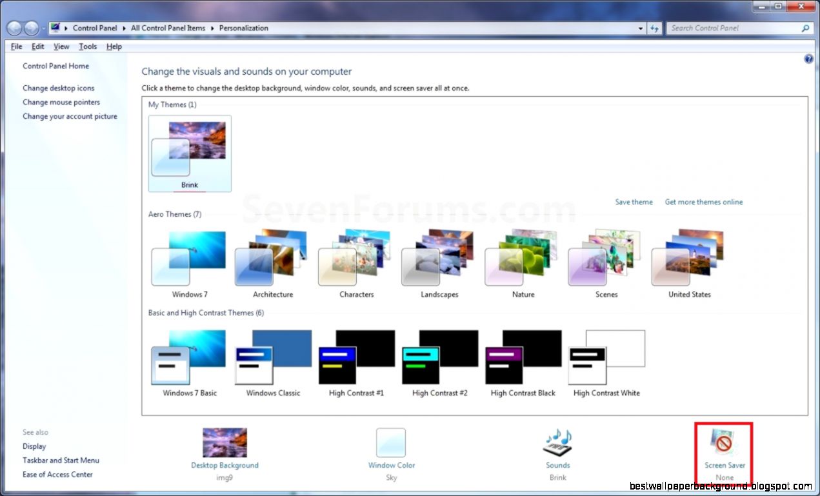Open Taskbar and Start Menu link

click(61, 461)
